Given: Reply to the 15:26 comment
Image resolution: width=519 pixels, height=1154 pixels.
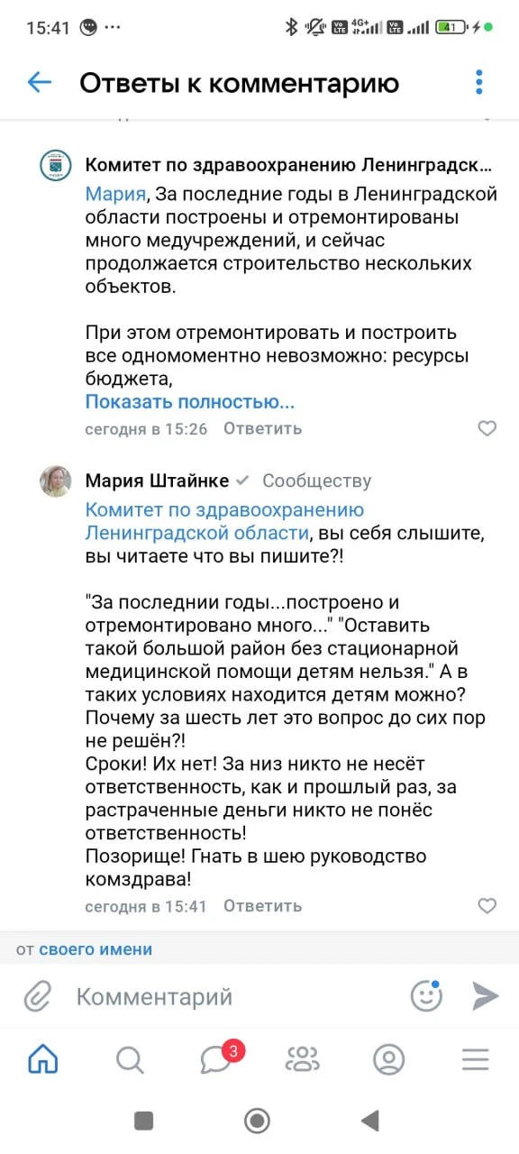Looking at the screenshot, I should coord(263,428).
